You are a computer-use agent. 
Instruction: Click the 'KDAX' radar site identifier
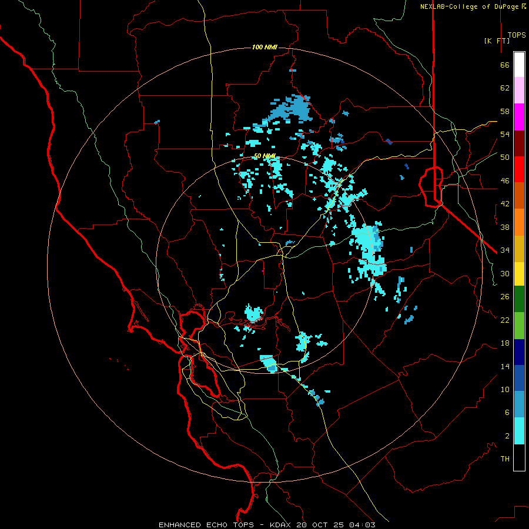[x=281, y=525]
